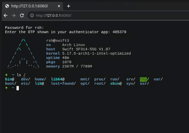This screenshot has width=189, height=133.
Task: Click the rsh@swift3 hostname text
Action: 58,40
